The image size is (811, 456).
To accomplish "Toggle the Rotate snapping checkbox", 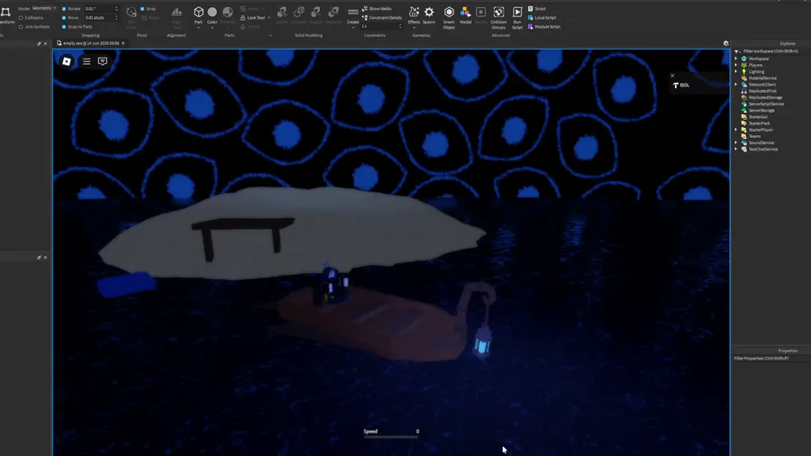I will click(64, 9).
